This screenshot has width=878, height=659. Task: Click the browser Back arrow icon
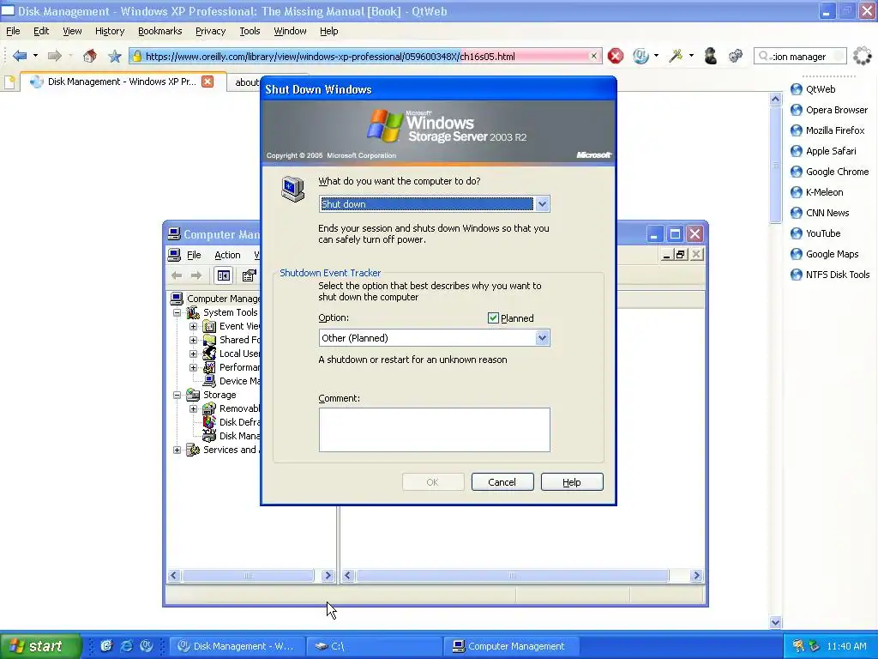click(21, 56)
